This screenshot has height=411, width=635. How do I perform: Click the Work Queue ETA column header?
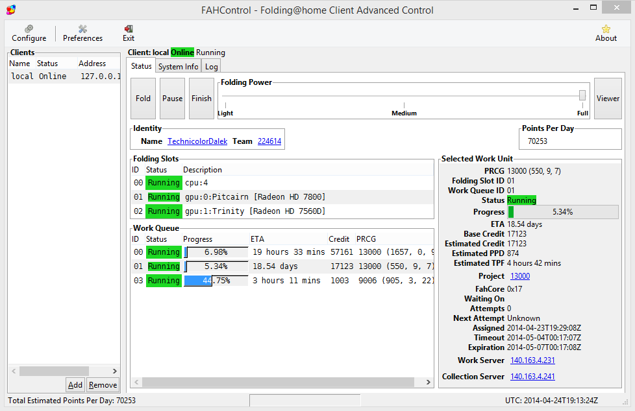point(288,239)
